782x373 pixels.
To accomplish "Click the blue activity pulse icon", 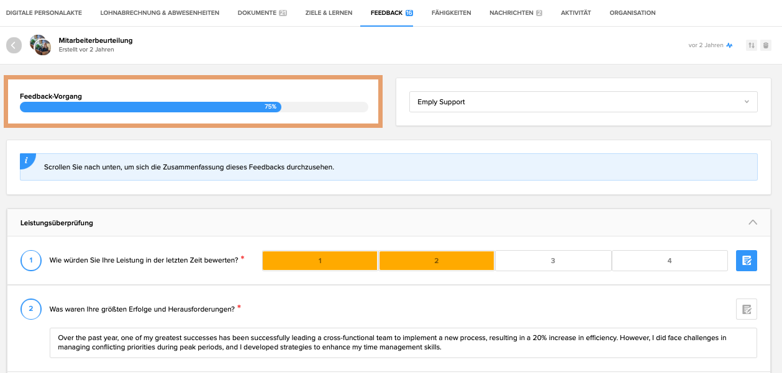I will (x=730, y=45).
